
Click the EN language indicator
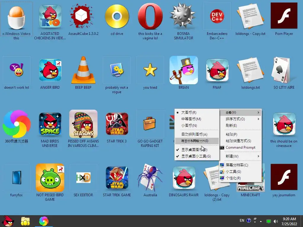point(242,220)
